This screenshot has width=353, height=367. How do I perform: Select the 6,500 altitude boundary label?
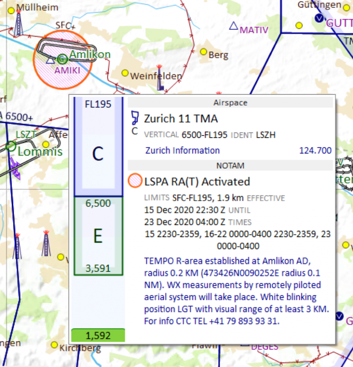coord(98,203)
